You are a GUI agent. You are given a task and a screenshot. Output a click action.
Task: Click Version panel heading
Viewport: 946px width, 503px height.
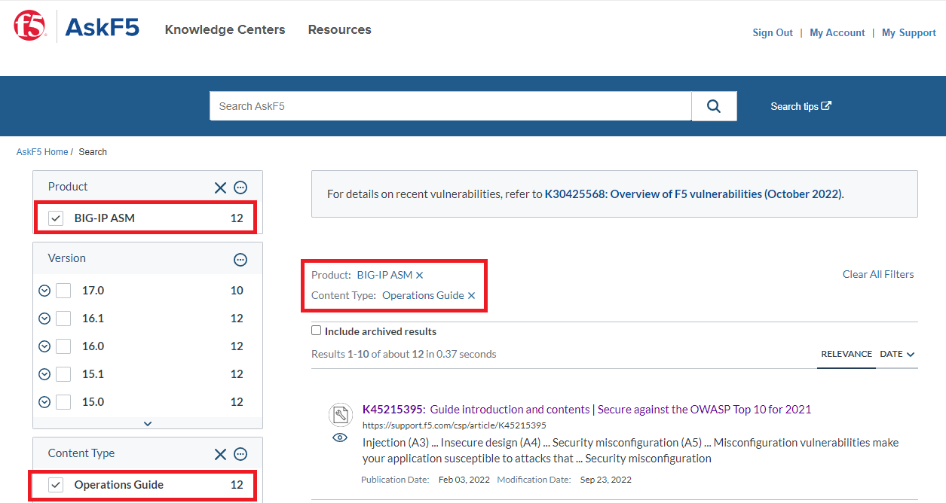coord(67,258)
